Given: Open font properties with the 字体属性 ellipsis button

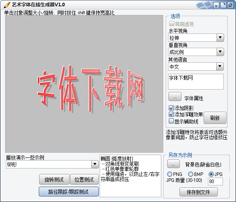Looking at the screenshot, I should 175,97.
